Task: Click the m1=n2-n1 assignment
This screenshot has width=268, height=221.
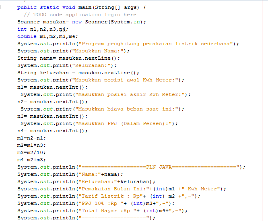Action: (x=31, y=138)
